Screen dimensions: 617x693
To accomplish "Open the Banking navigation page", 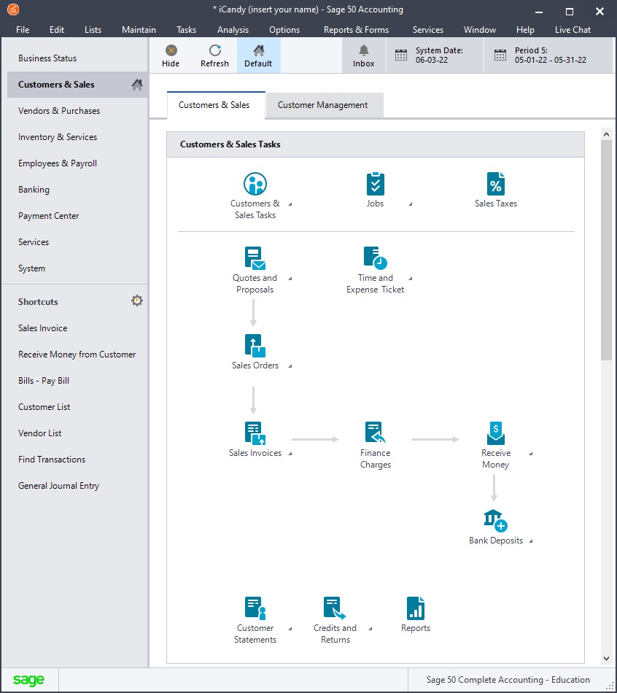I will (34, 190).
